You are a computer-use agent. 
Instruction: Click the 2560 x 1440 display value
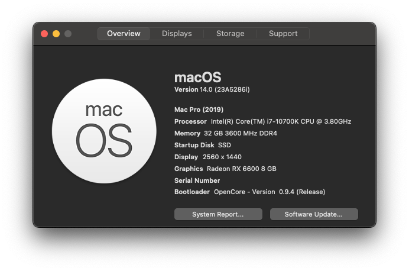[x=222, y=157]
